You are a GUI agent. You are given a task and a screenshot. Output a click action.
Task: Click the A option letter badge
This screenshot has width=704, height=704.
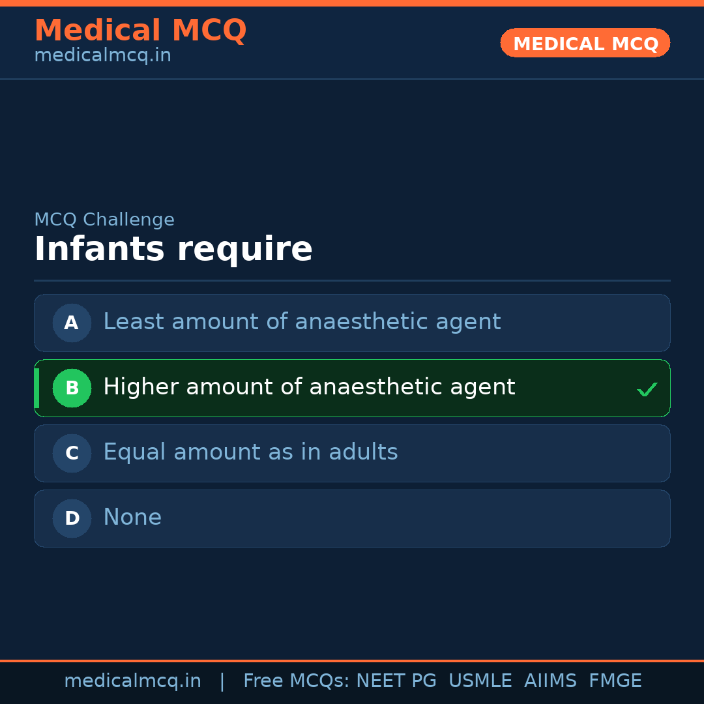coord(72,323)
